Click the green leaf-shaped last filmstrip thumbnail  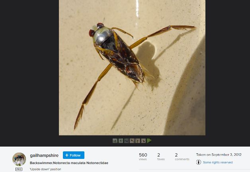click(x=149, y=141)
